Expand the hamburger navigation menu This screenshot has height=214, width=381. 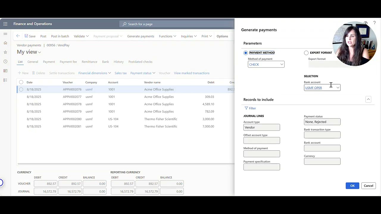pyautogui.click(x=5, y=34)
